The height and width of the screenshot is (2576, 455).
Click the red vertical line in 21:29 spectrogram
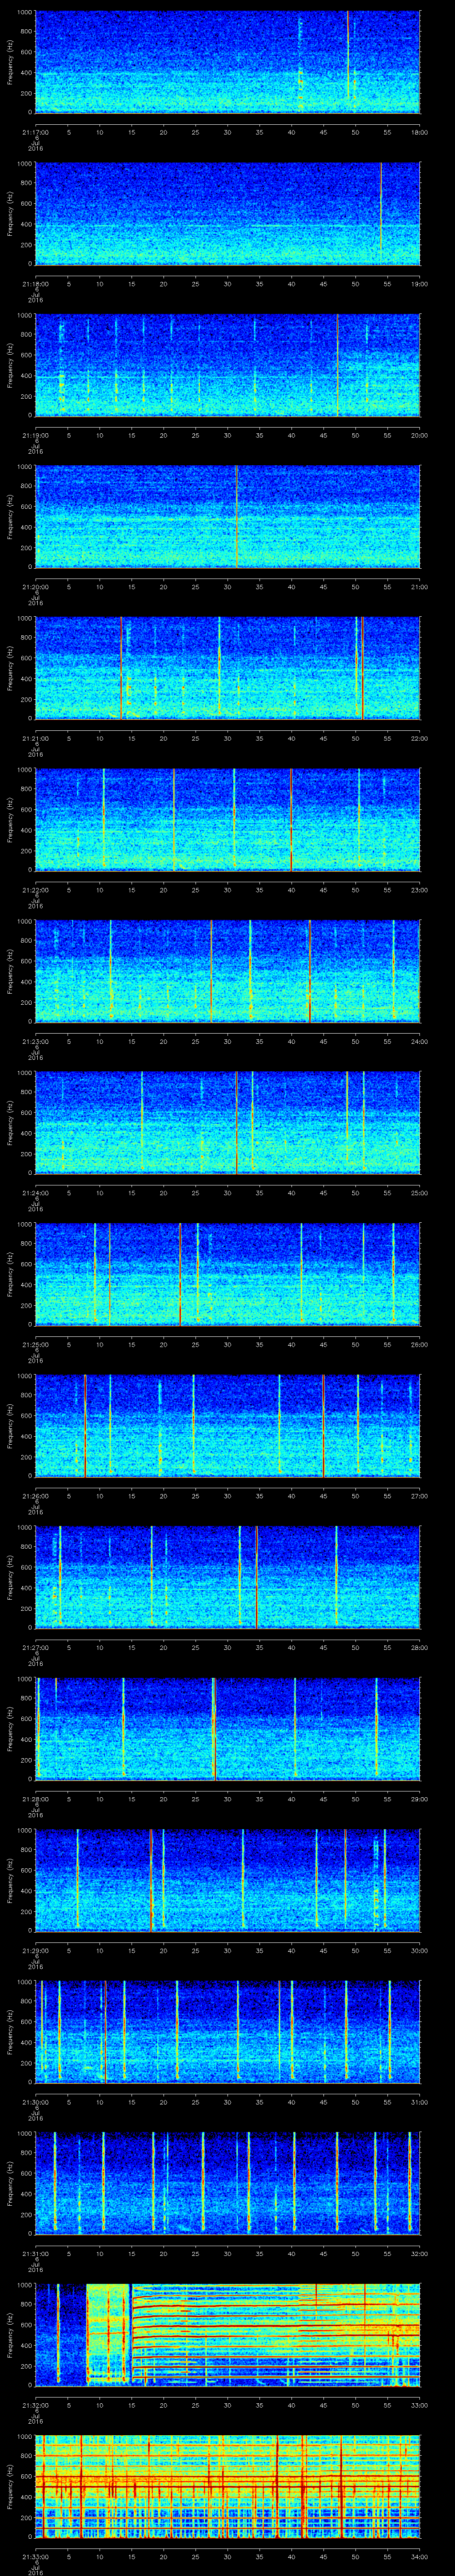(x=151, y=1880)
